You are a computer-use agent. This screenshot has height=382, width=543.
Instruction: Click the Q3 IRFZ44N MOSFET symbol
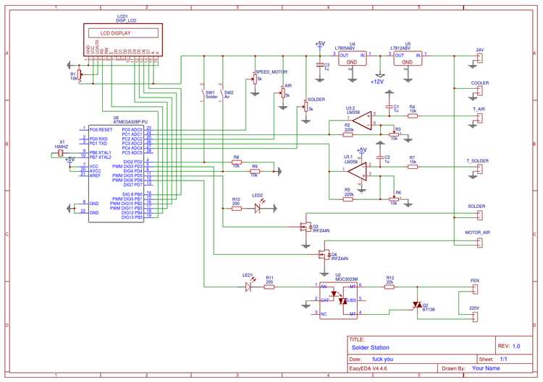pyautogui.click(x=306, y=227)
